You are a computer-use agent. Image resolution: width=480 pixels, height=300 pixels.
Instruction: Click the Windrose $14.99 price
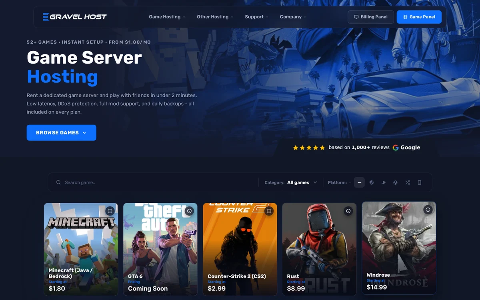pyautogui.click(x=377, y=287)
